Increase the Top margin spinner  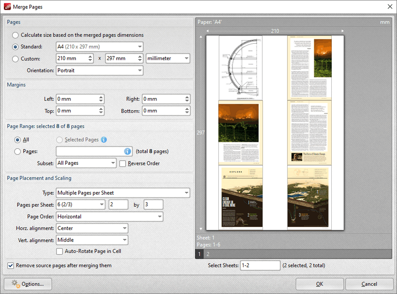pos(101,109)
